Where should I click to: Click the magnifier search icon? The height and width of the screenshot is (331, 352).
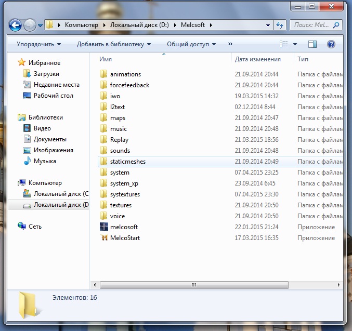pos(336,25)
